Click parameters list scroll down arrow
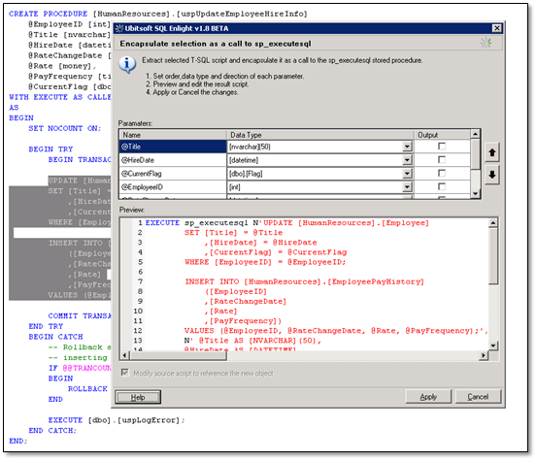Image resolution: width=537 pixels, height=461 pixels. pyautogui.click(x=475, y=194)
